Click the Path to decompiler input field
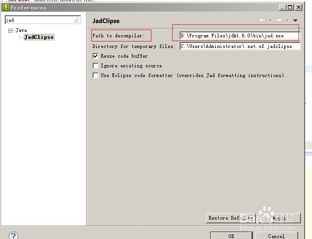312x239 pixels. pos(240,36)
